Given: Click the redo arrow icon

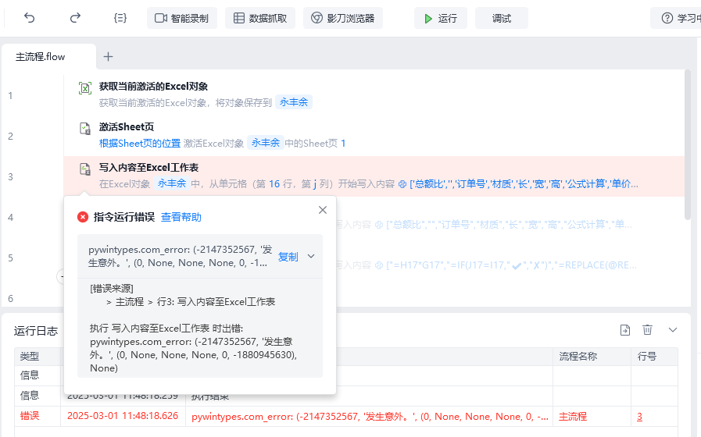Looking at the screenshot, I should pos(75,18).
